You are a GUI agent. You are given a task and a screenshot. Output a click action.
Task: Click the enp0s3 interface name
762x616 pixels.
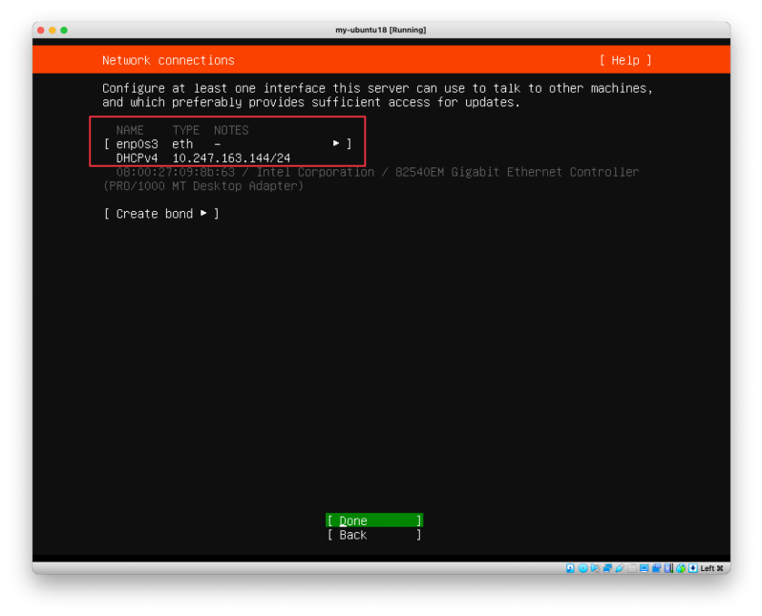coord(138,144)
